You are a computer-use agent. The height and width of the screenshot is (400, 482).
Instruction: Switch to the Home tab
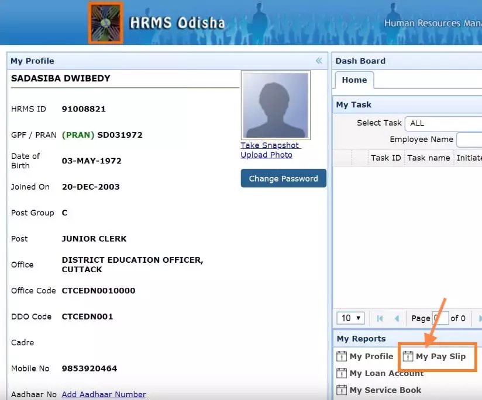pos(354,80)
